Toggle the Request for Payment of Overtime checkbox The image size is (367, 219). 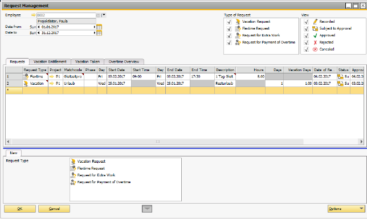coord(229,42)
